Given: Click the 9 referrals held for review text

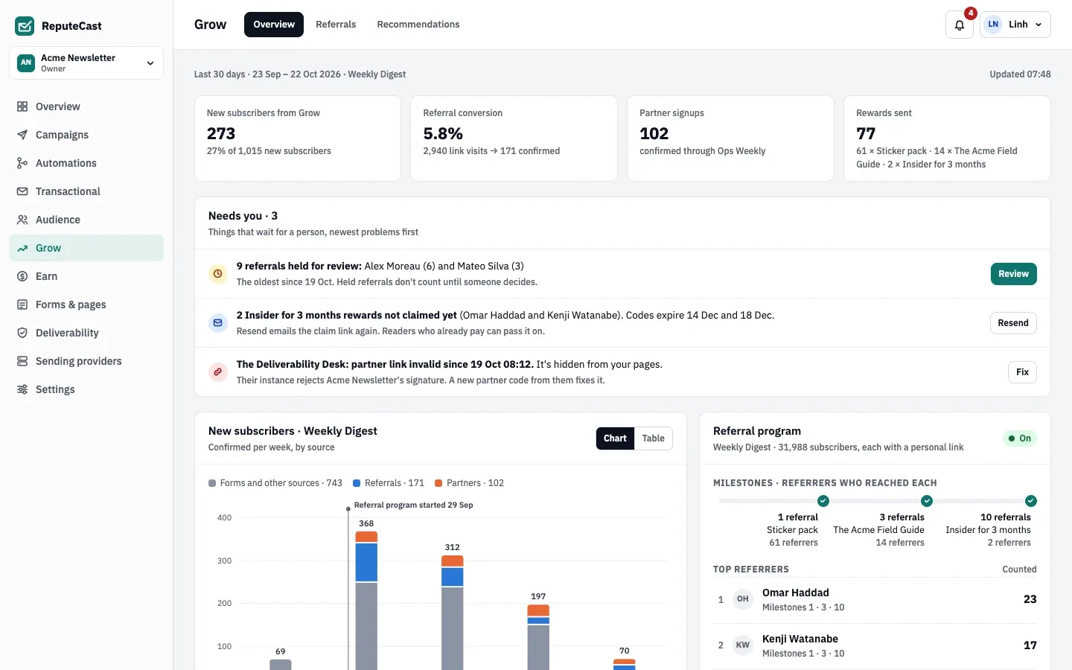Looking at the screenshot, I should click(x=299, y=266).
